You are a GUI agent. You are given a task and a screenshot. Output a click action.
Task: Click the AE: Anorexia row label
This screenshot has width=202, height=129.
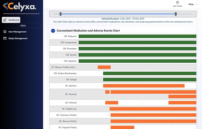71,94
